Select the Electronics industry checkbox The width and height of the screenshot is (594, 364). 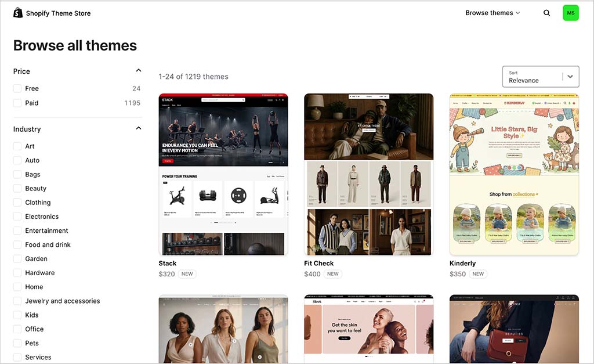point(17,216)
